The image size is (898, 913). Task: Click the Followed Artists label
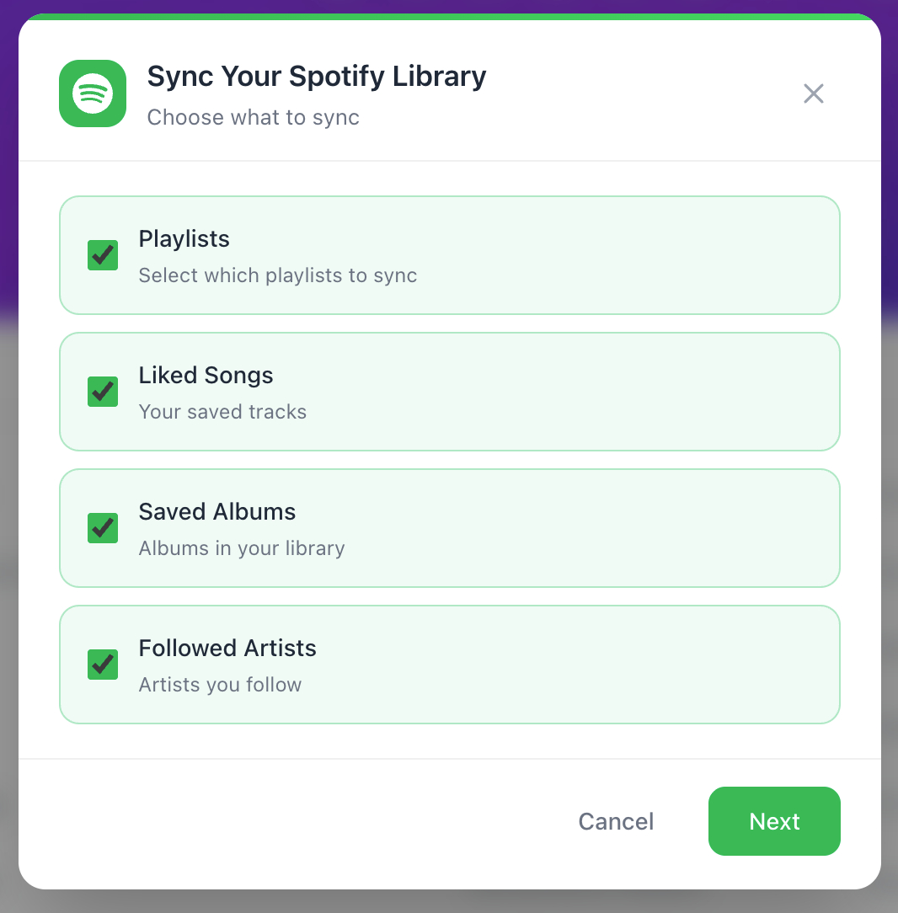(x=227, y=649)
